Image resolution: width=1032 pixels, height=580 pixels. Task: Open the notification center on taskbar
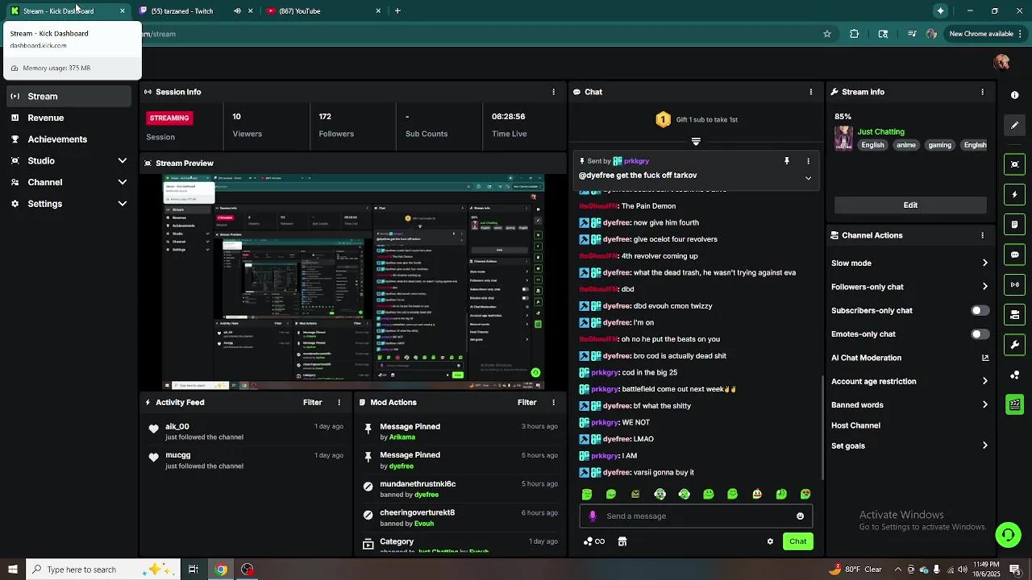coord(1014,570)
